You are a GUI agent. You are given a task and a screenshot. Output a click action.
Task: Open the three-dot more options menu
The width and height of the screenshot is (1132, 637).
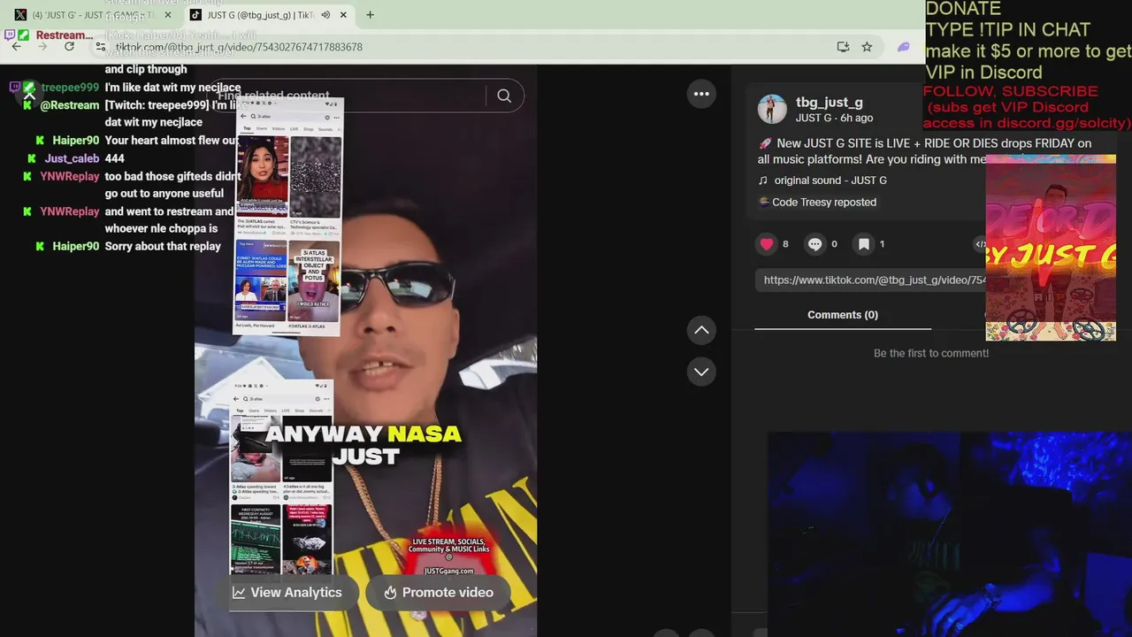pyautogui.click(x=701, y=94)
